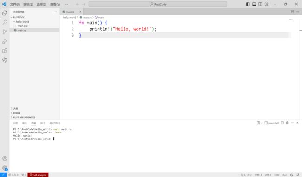Click the indentation spaces indicator
The height and width of the screenshot is (177, 302).
pyautogui.click(x=258, y=175)
